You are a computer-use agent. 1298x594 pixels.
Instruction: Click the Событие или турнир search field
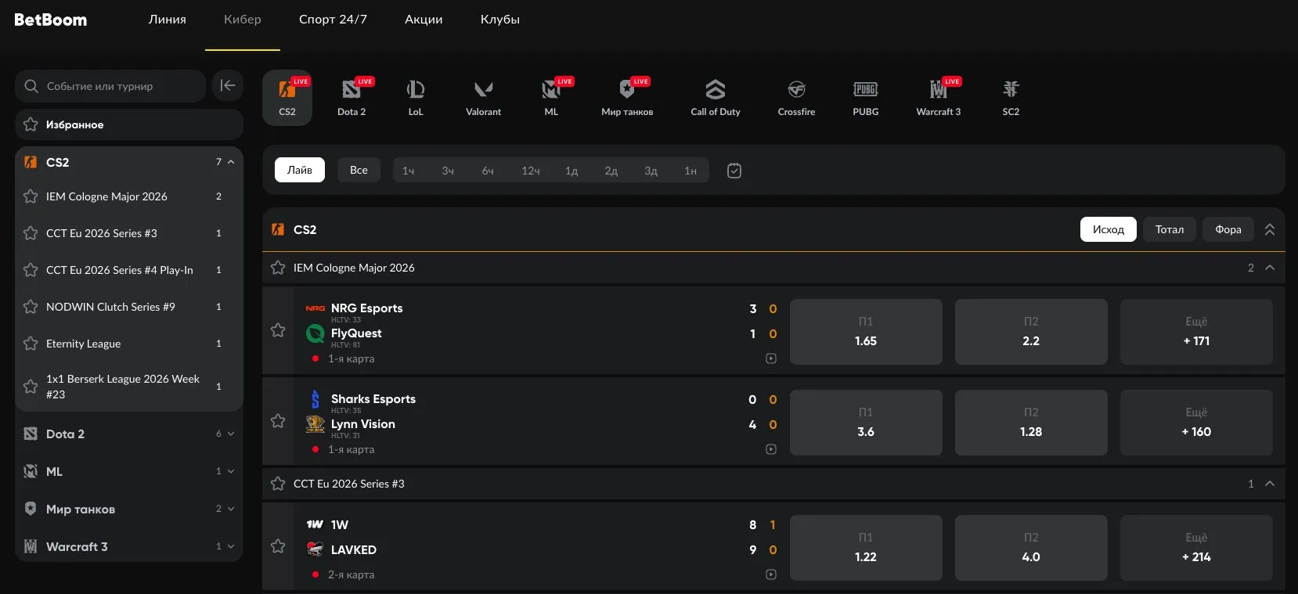(110, 86)
